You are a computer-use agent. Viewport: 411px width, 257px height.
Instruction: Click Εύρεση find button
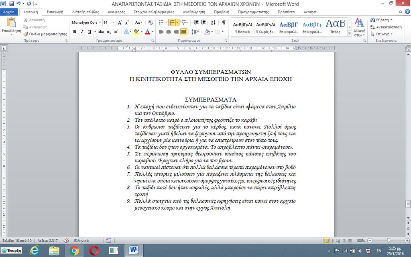click(x=381, y=20)
